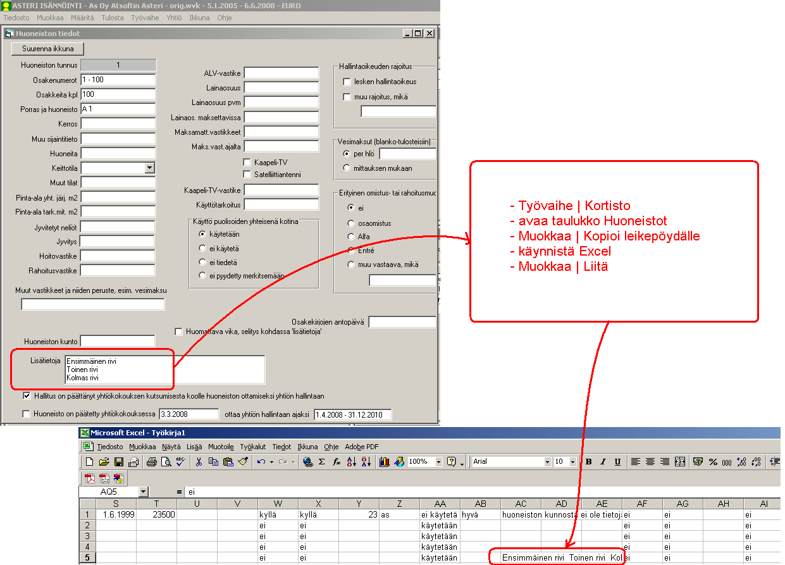
Task: Click the date field containing 3.3.2008
Action: [188, 414]
